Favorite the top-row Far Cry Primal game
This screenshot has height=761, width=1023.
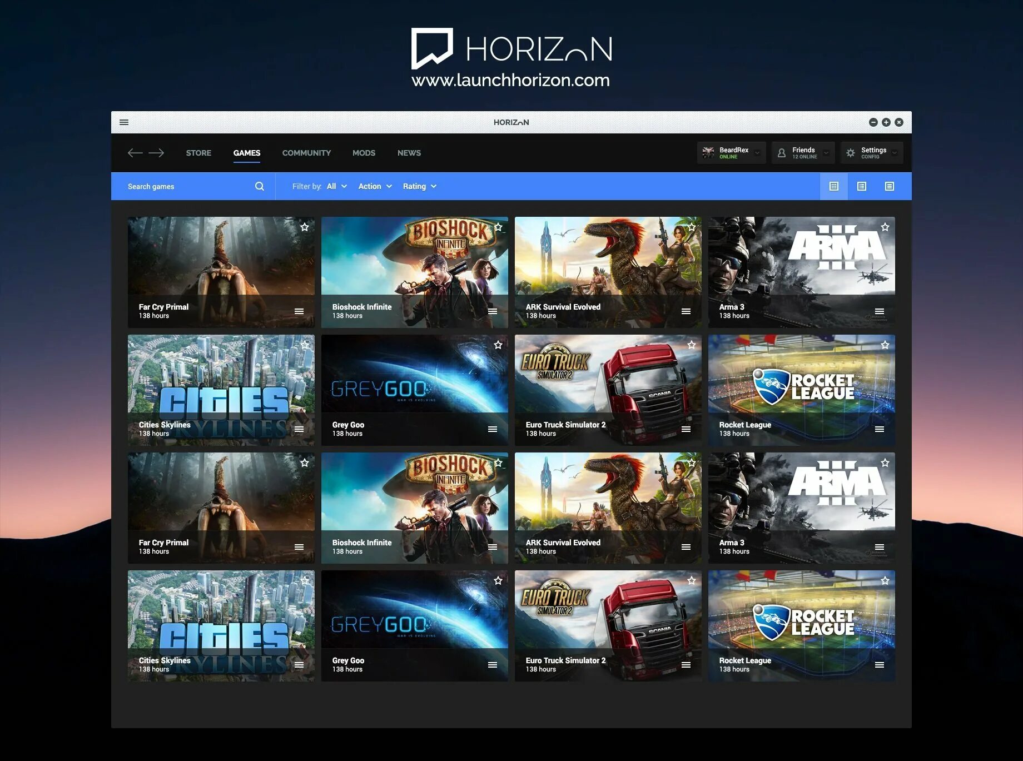(305, 227)
